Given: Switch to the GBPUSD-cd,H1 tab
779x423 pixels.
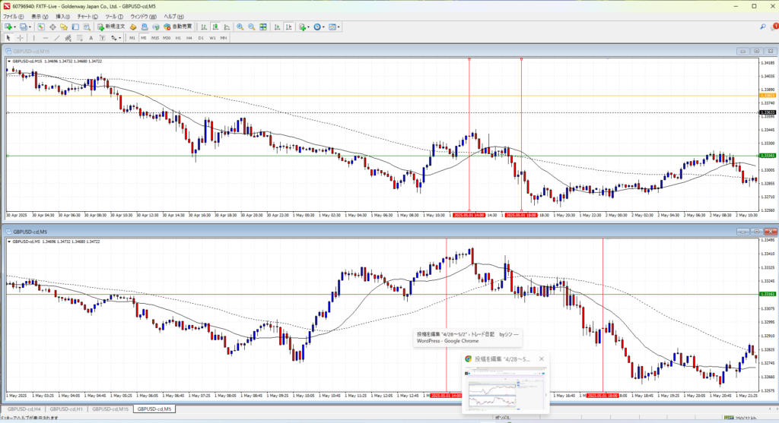Looking at the screenshot, I should coord(67,409).
